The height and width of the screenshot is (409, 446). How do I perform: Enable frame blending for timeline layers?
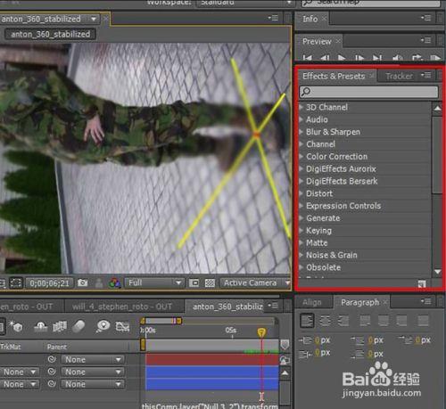tap(60, 327)
